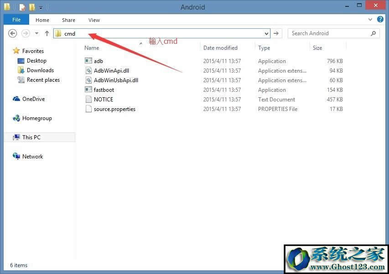The image size is (389, 274).
Task: Click the Go arrow beside address bar
Action: pos(276,33)
